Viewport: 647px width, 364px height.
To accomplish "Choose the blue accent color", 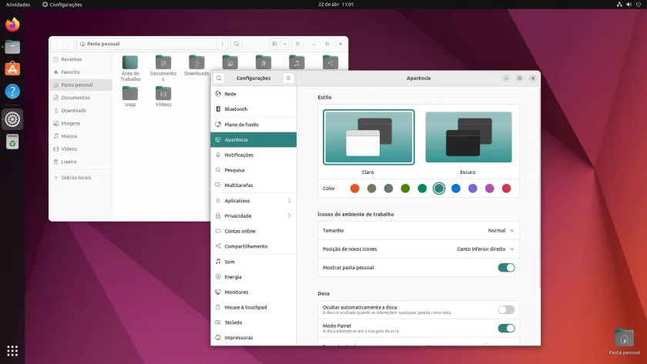I will pos(455,189).
